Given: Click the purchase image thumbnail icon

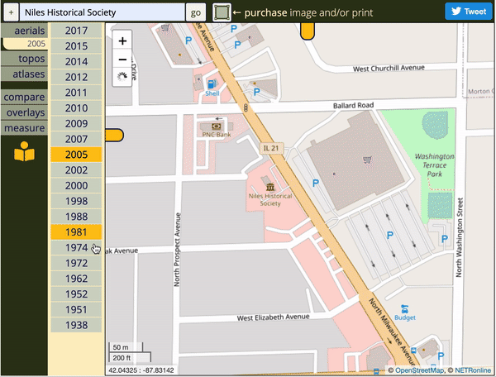Looking at the screenshot, I should [221, 12].
